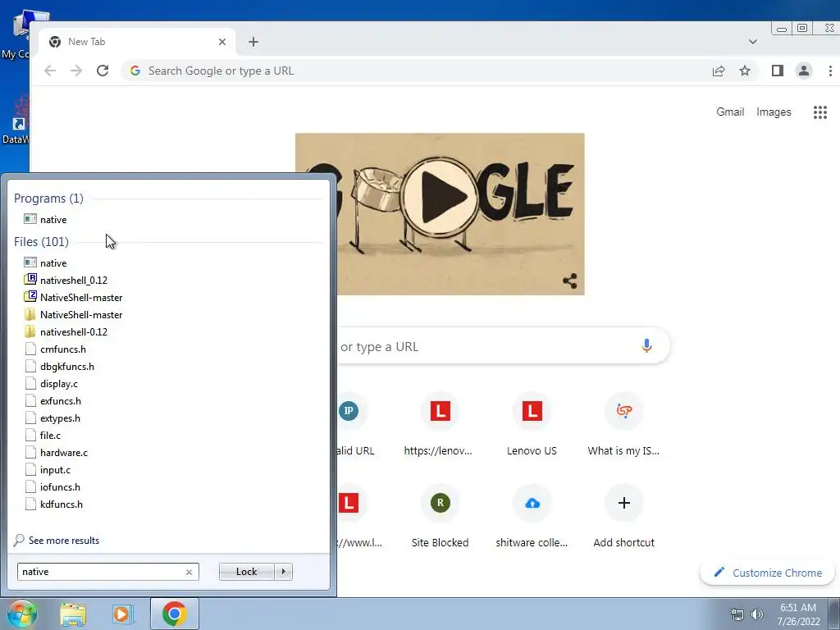The height and width of the screenshot is (630, 840).
Task: Open nativeshell-0.12 folder
Action: click(x=66, y=331)
